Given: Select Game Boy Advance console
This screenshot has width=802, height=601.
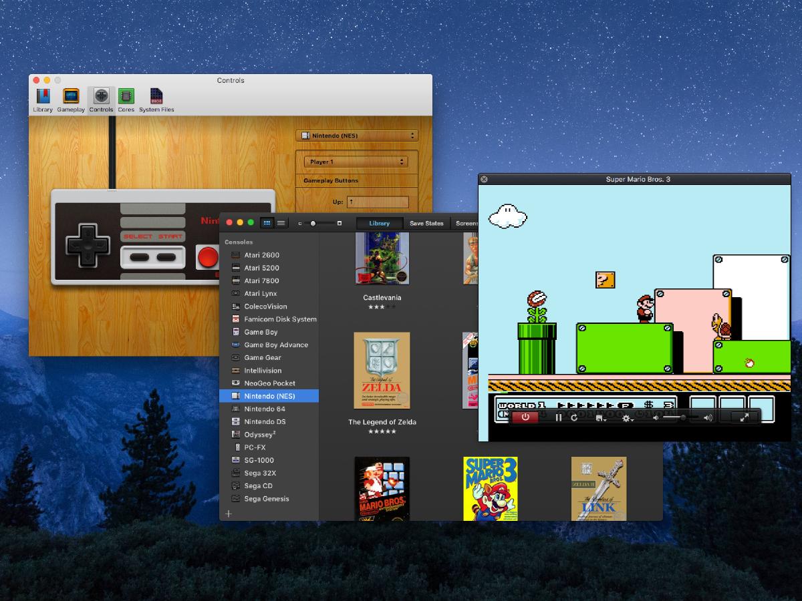Looking at the screenshot, I should click(269, 345).
